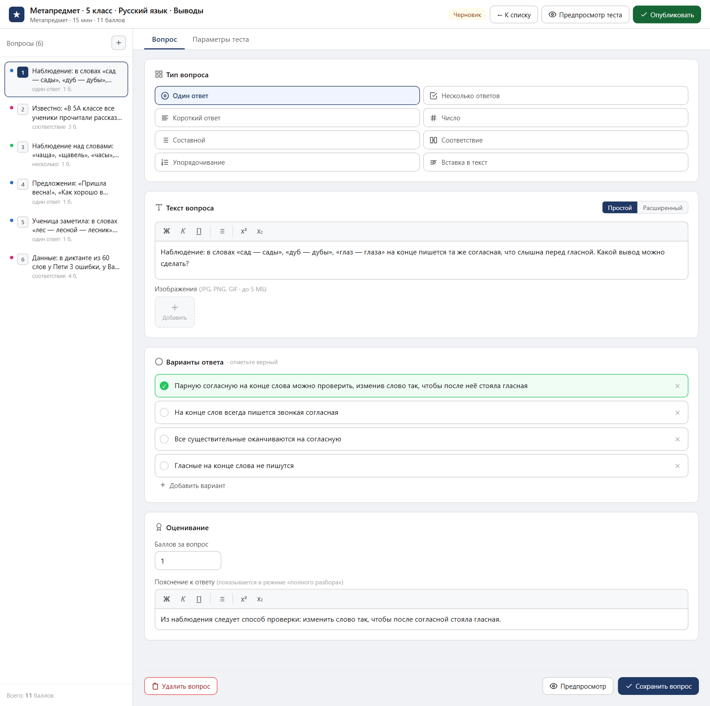Open question 2 «Известно: В 5А классе»
The height and width of the screenshot is (706, 710).
click(66, 117)
